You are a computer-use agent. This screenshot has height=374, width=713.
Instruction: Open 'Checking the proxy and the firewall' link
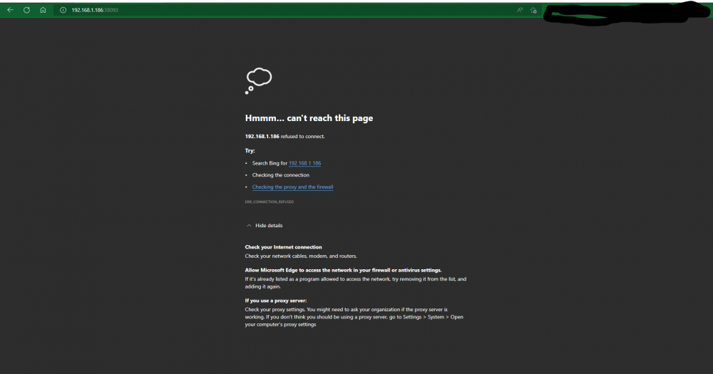[292, 187]
